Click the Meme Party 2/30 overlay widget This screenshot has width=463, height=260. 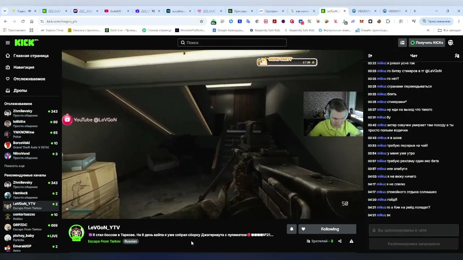287,62
